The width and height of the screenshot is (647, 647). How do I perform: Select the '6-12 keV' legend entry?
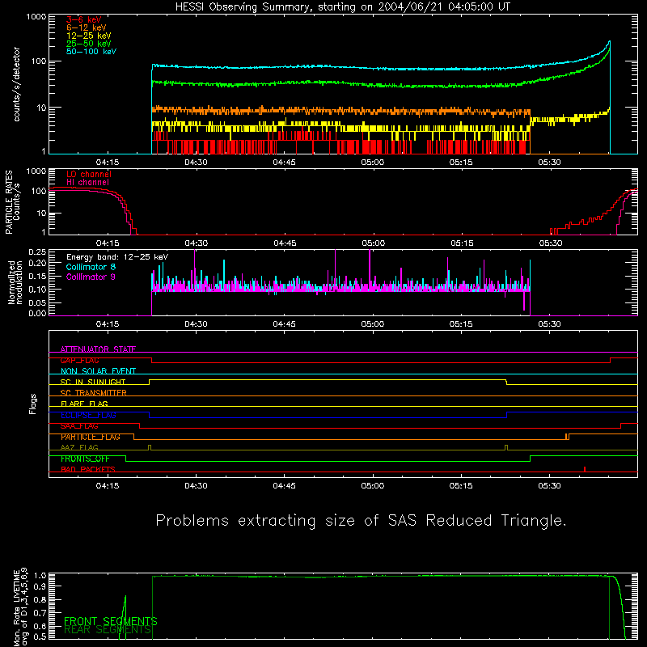coord(87,27)
